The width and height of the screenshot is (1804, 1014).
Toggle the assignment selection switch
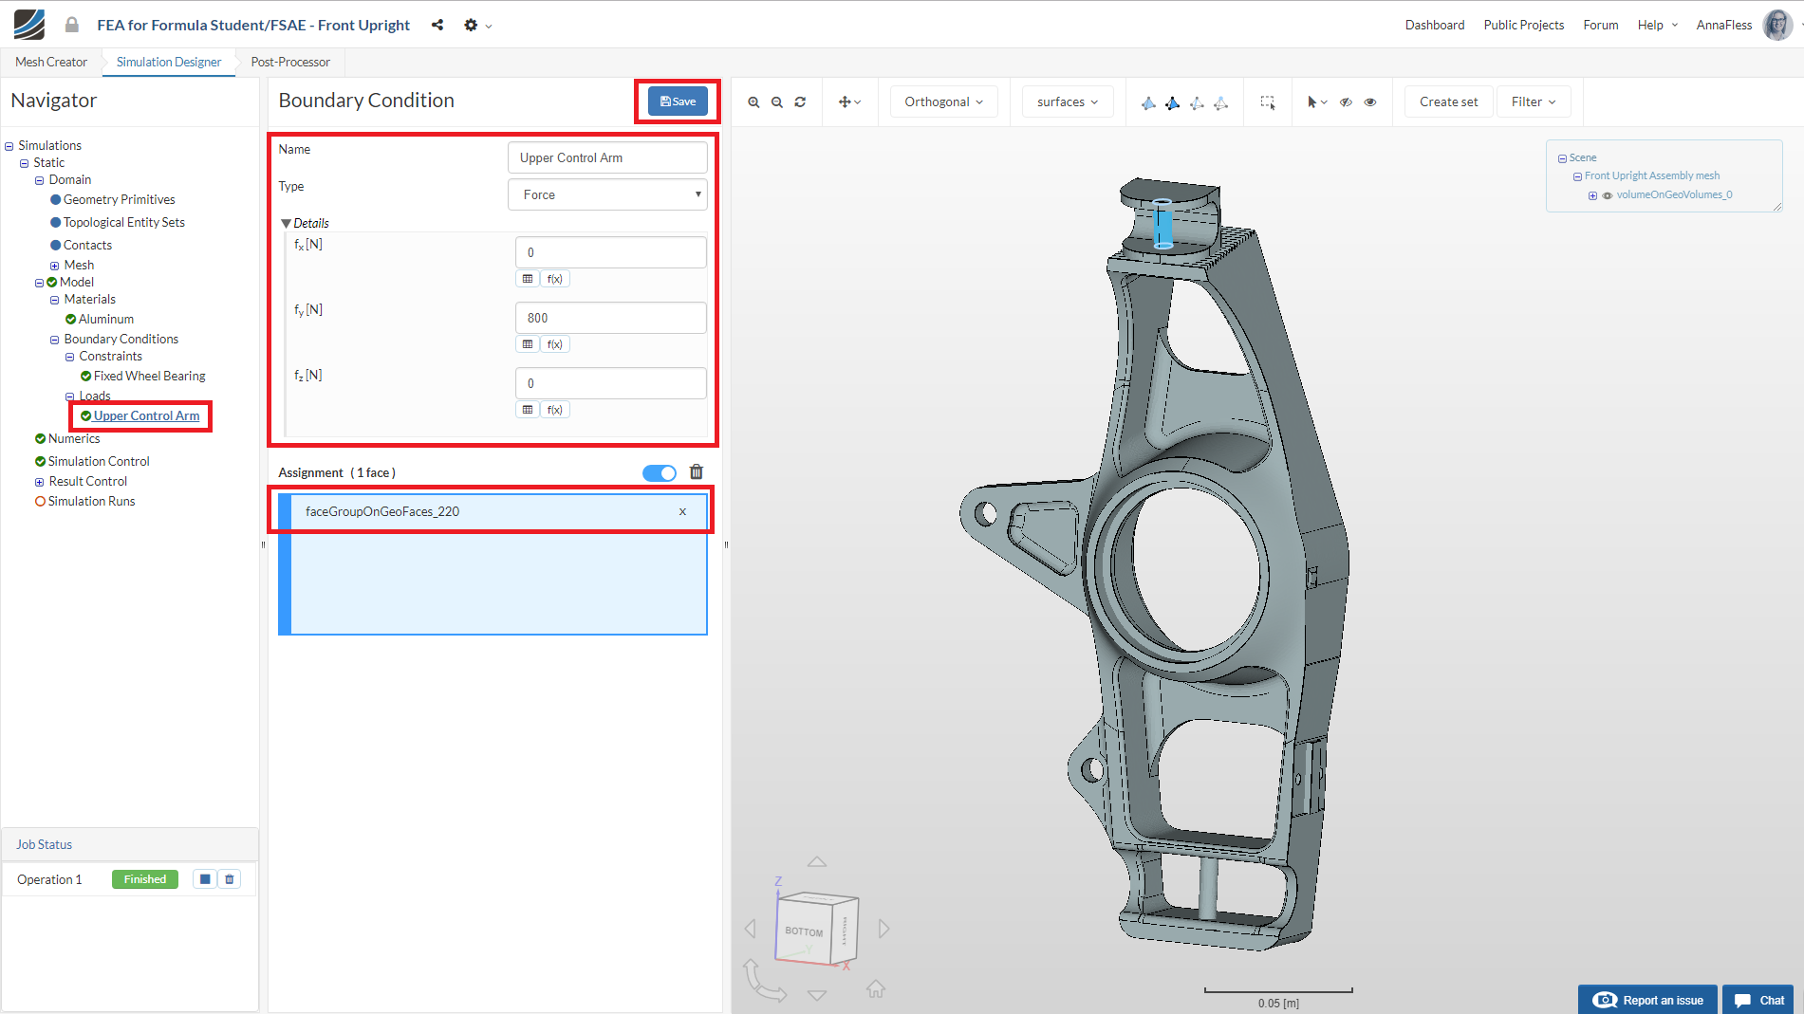coord(659,473)
